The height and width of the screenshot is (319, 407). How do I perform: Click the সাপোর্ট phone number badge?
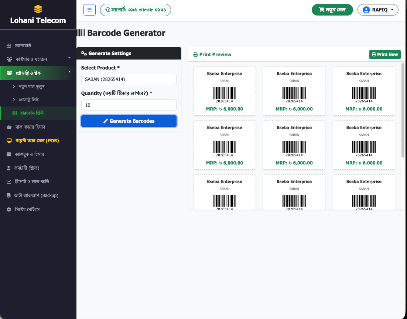[136, 10]
